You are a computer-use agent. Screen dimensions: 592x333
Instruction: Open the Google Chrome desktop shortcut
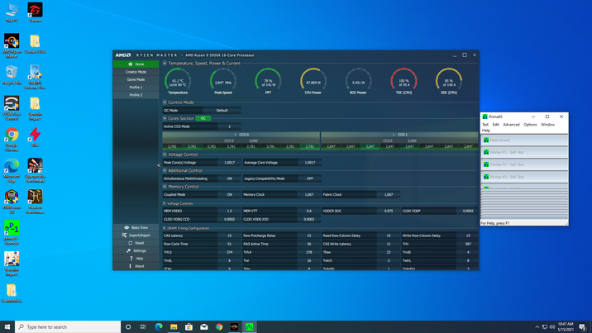(x=12, y=139)
